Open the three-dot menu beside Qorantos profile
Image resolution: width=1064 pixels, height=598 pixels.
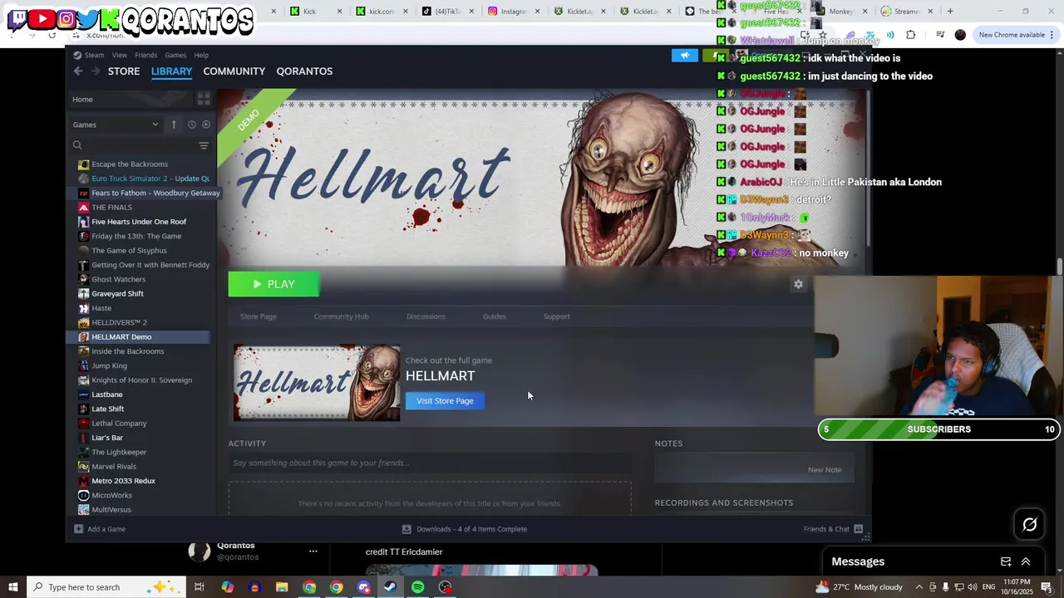click(x=313, y=551)
